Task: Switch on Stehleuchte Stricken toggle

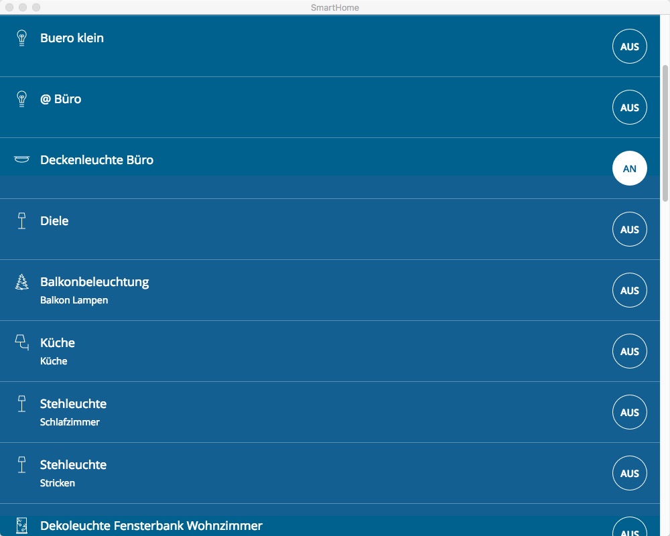Action: tap(629, 474)
